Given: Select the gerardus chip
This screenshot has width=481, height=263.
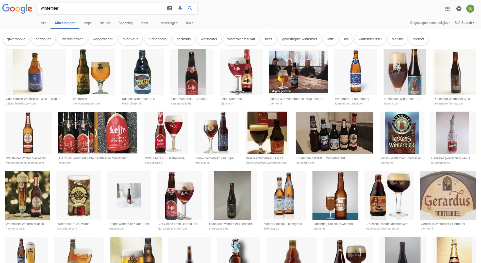Looking at the screenshot, I should 184,39.
